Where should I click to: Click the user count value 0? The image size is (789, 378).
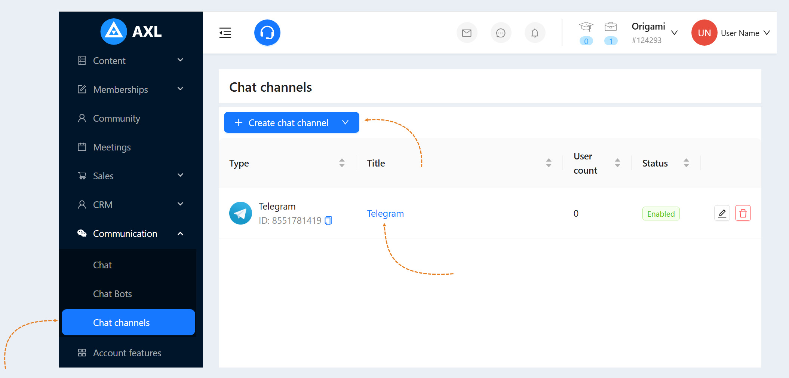point(576,213)
